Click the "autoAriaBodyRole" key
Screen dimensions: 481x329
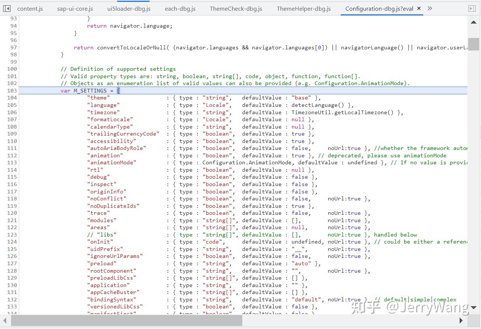116,148
